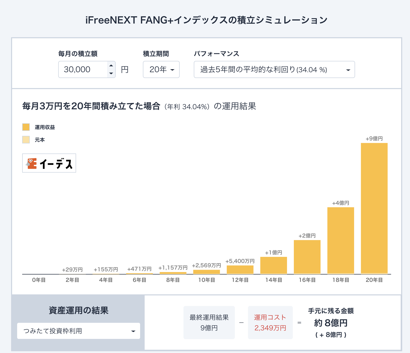Viewport: 410px width, 353px height.
Task: Click the +29万円 bar label
Action: [x=73, y=270]
